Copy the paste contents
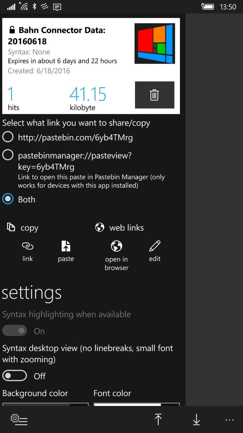 tap(66, 251)
